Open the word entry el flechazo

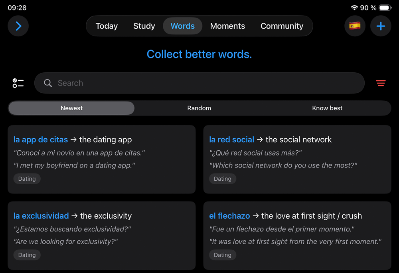pyautogui.click(x=229, y=215)
